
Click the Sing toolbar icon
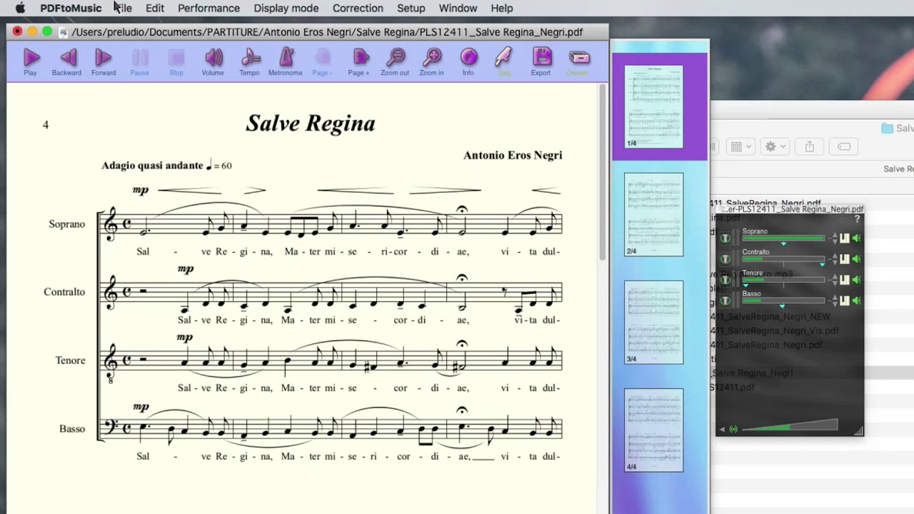[504, 58]
